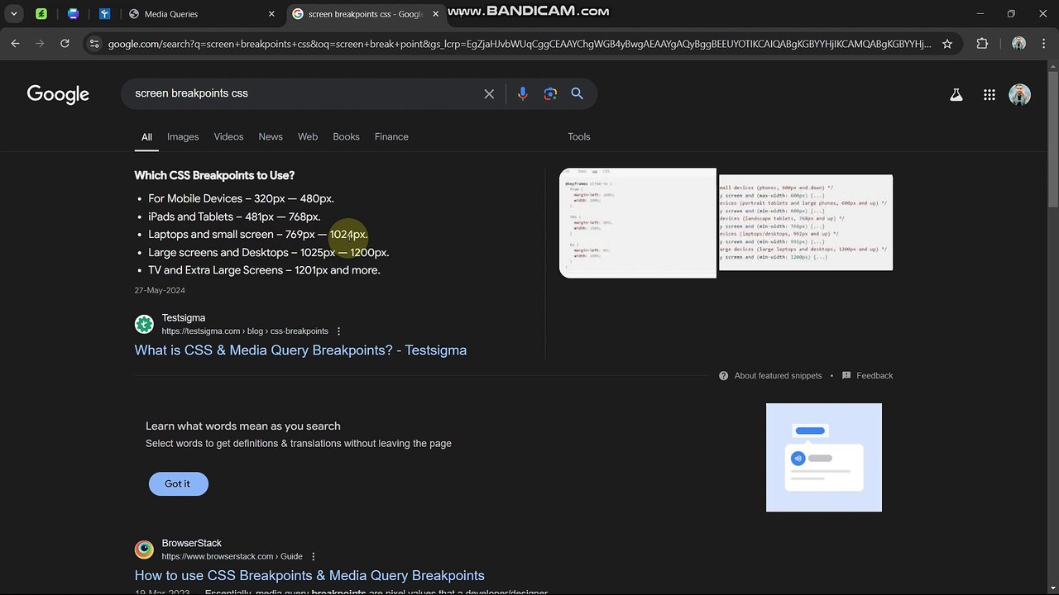
Task: Open Search Labs flask icon
Action: click(x=956, y=95)
